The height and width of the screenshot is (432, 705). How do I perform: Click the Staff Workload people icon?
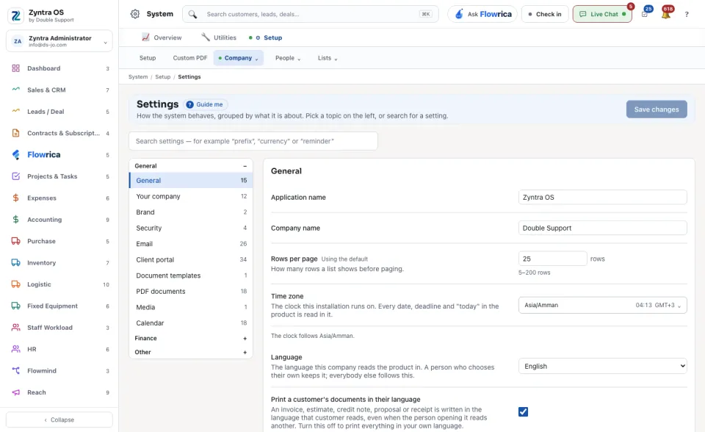point(15,328)
